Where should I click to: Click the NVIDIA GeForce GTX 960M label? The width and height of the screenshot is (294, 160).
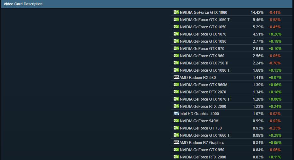(204, 85)
